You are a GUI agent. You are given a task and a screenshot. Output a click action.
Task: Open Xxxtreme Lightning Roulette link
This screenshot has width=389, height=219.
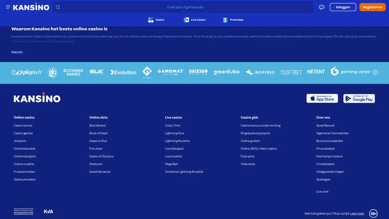[184, 172]
